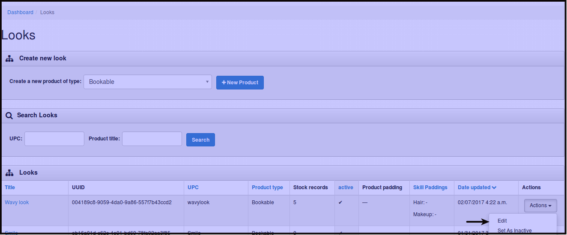Open the product type Bookable dropdown
This screenshot has height=235, width=567.
point(148,82)
